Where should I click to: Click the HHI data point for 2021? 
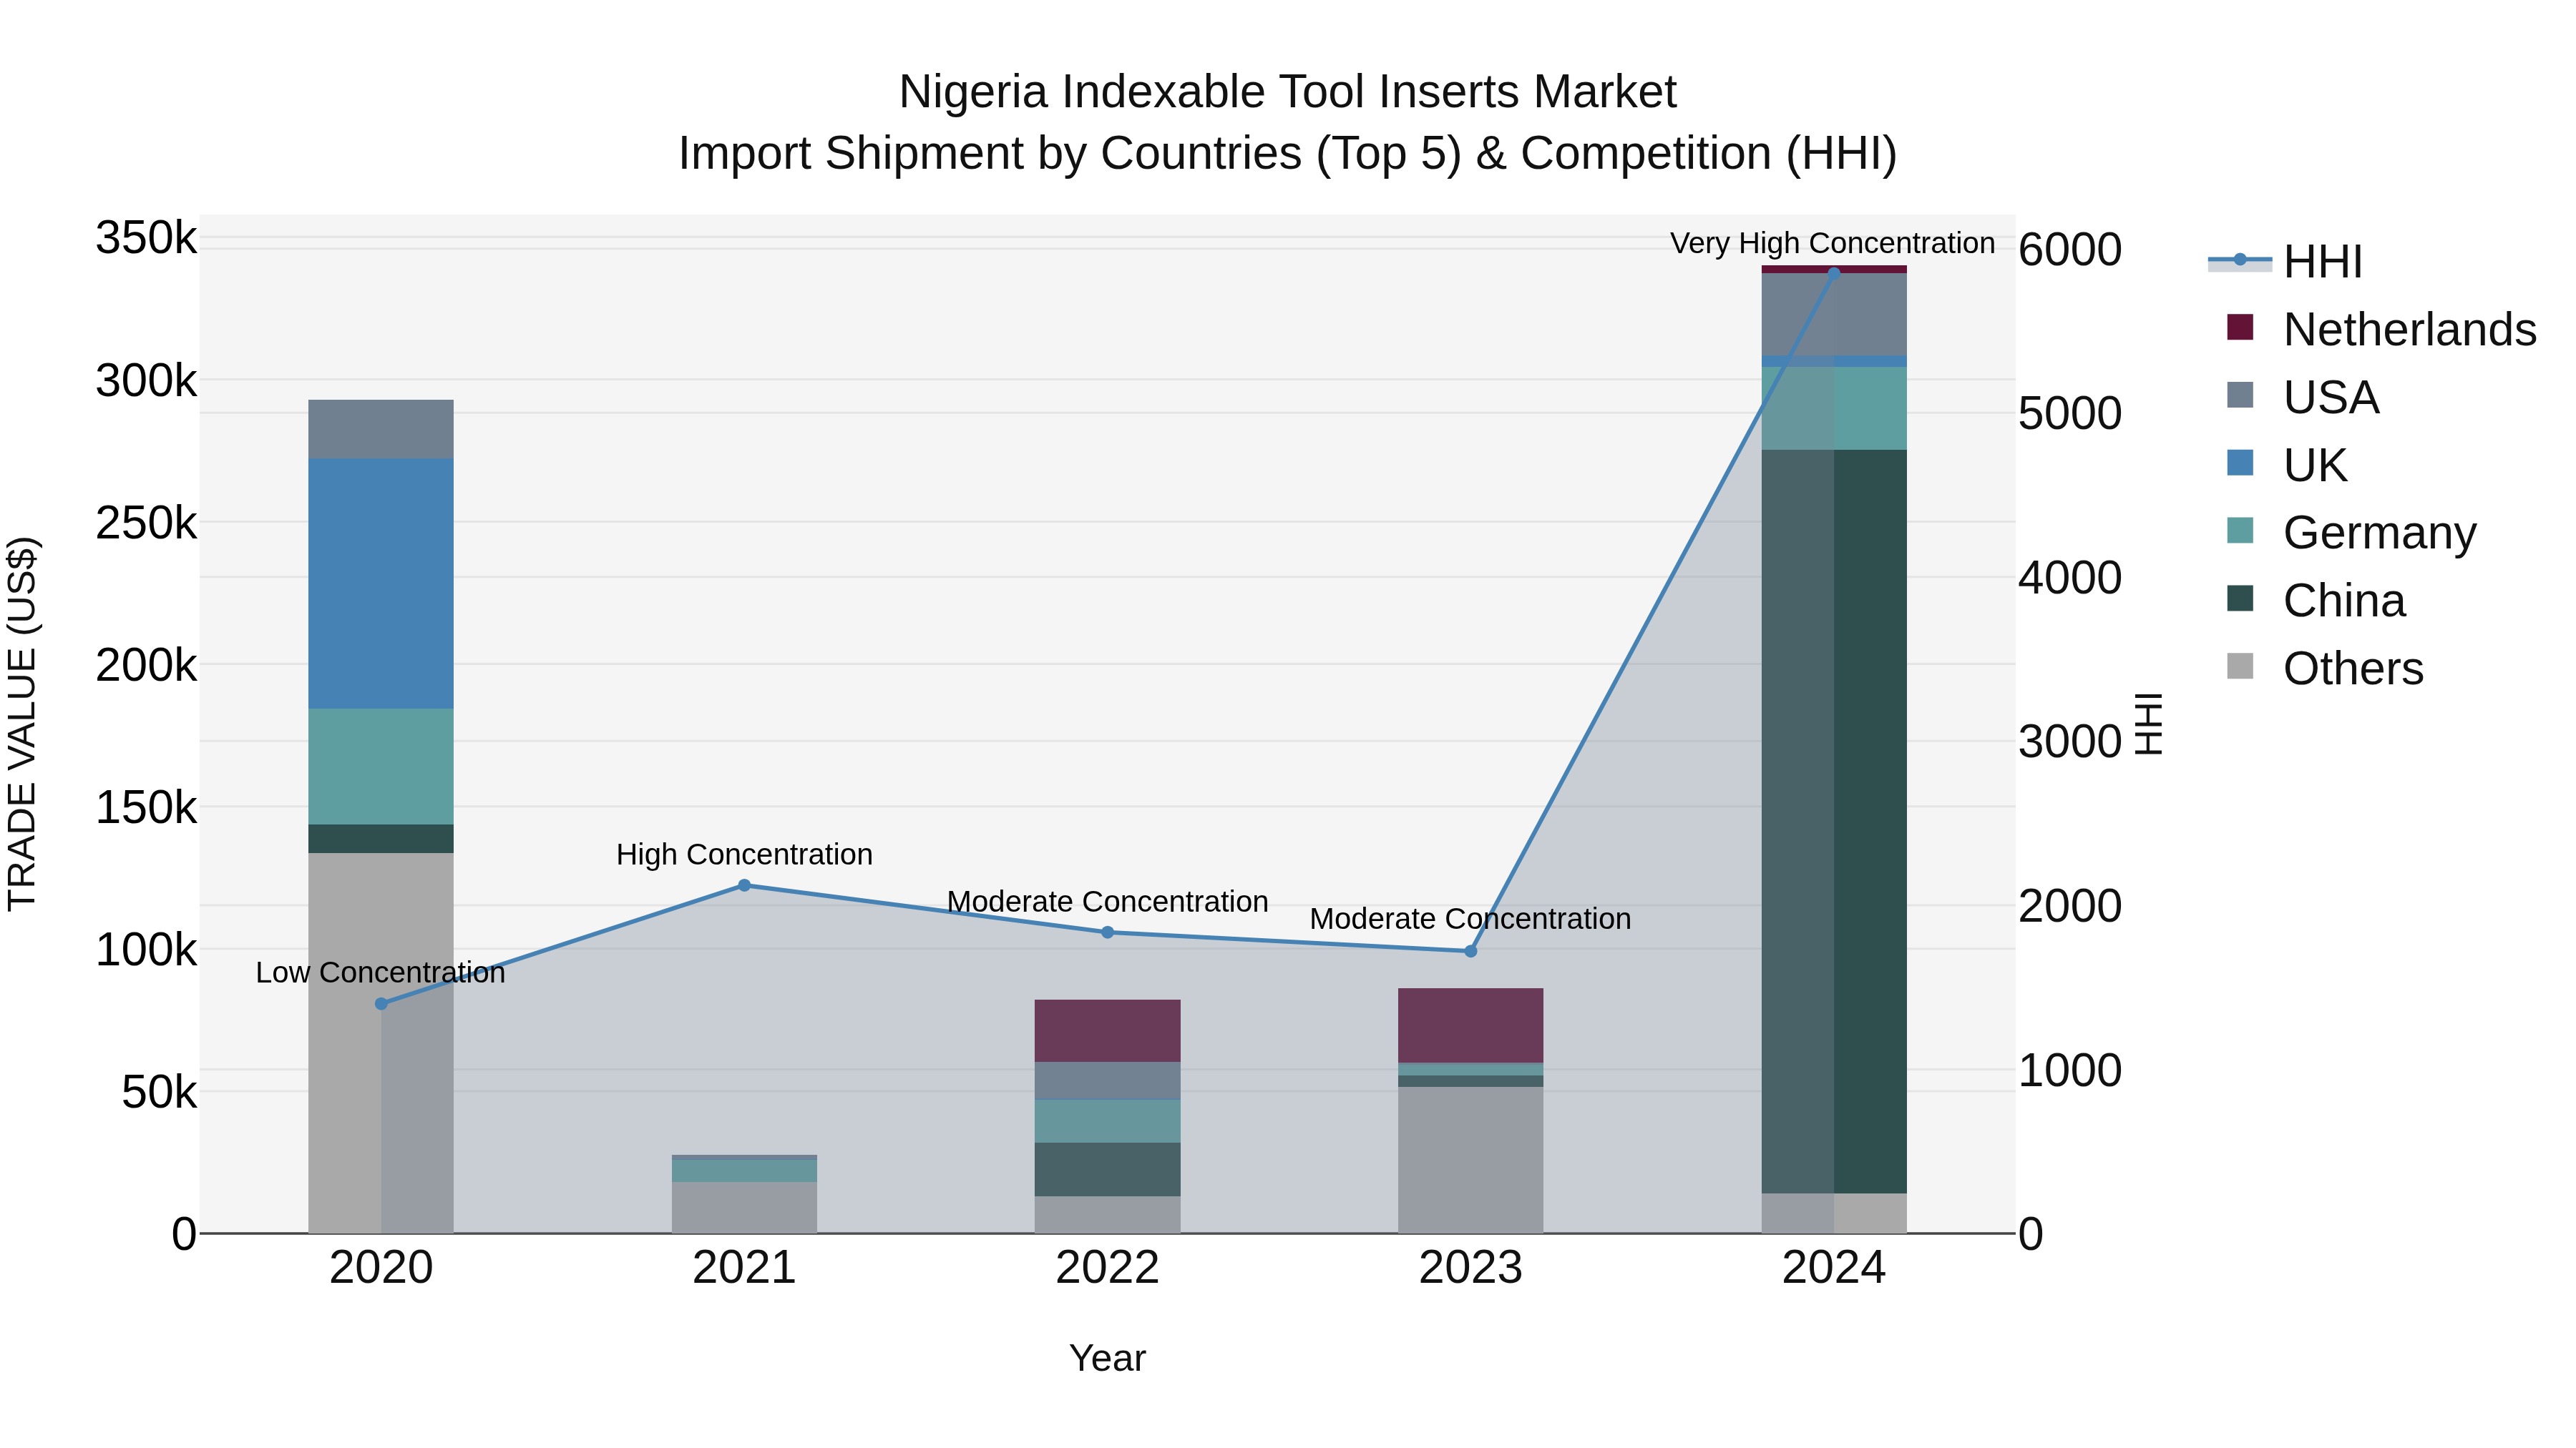744,885
